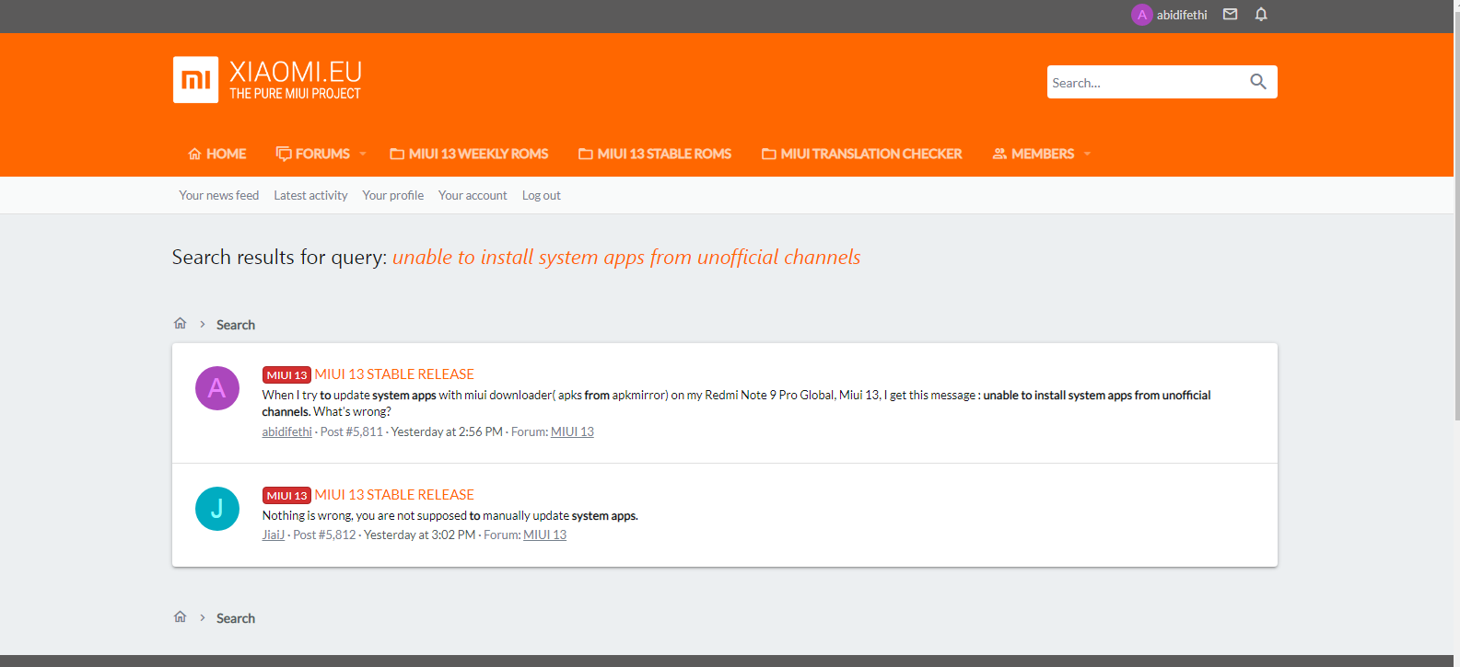Focus the Search text field
The image size is (1460, 667).
pos(1145,83)
